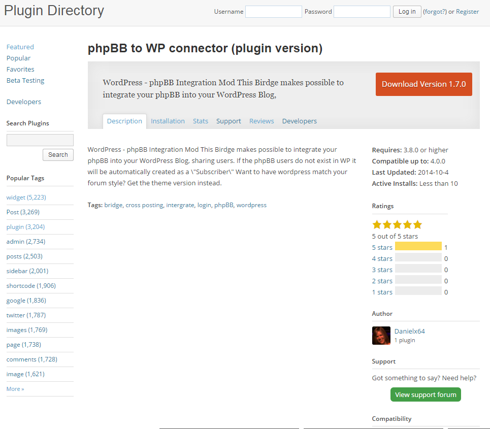Click the forgot password link

[x=435, y=12]
